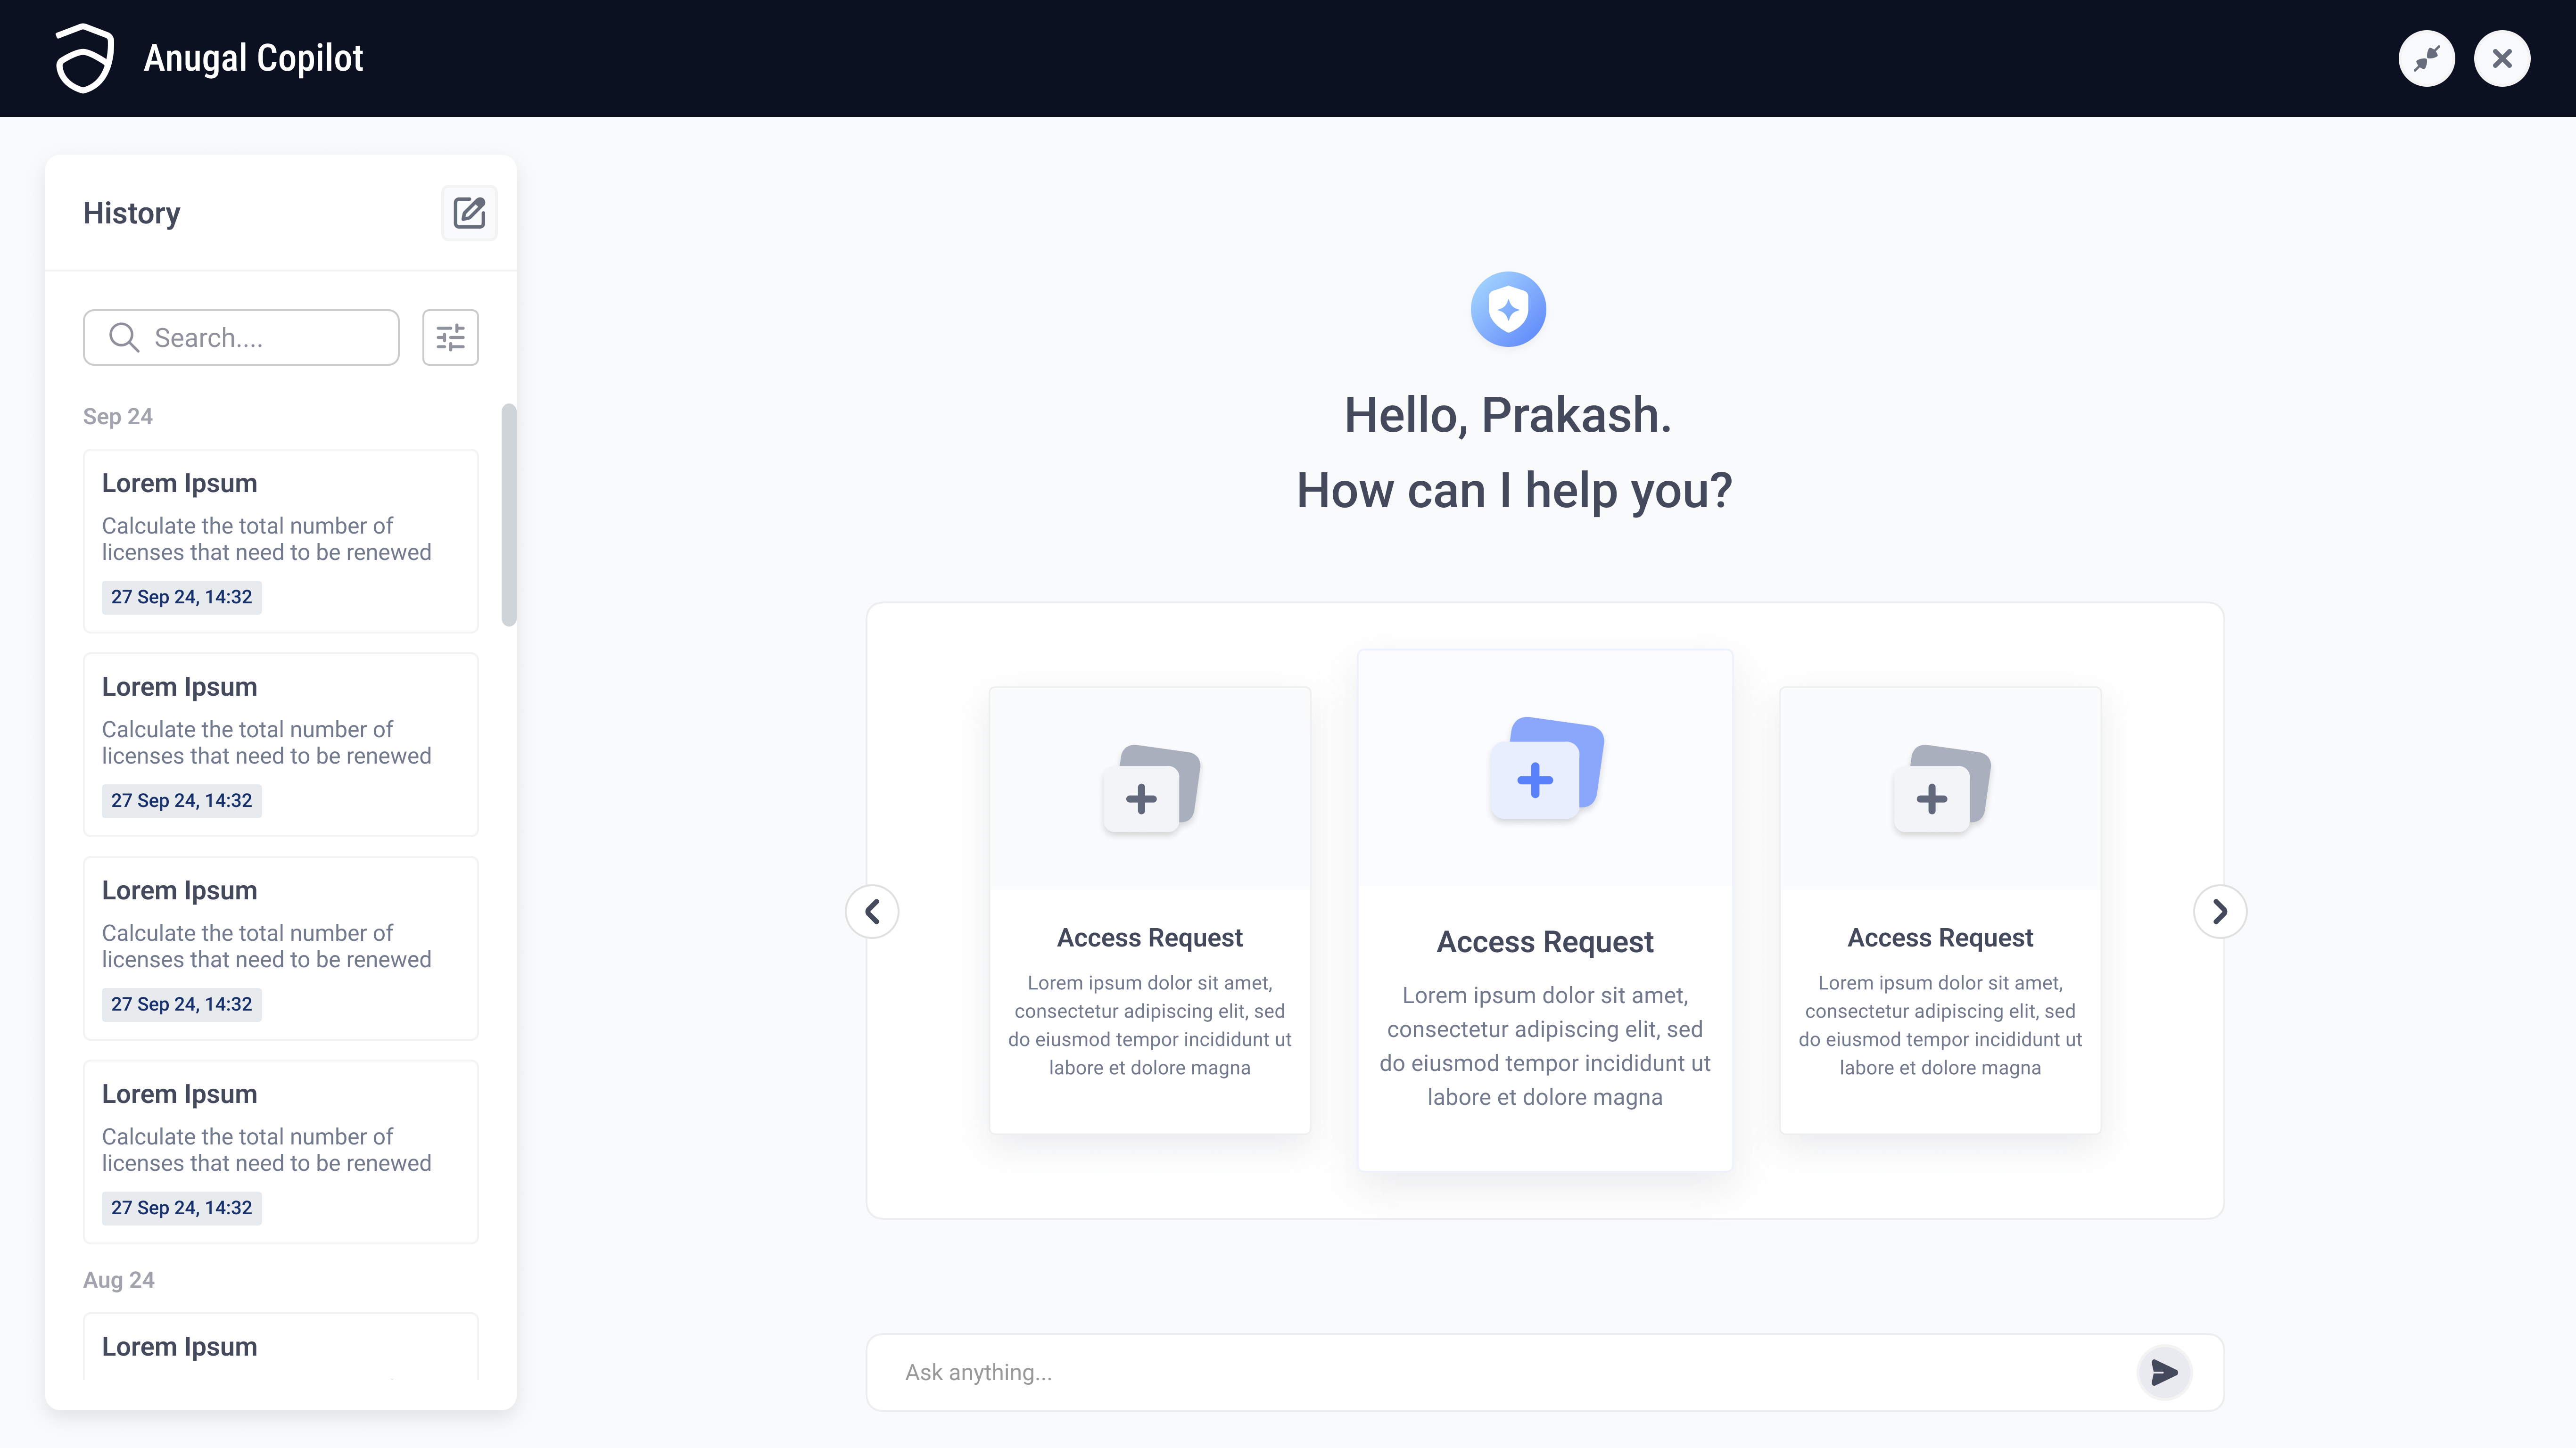Click the Aug 24 group label
Image resolution: width=2576 pixels, height=1448 pixels.
point(119,1280)
